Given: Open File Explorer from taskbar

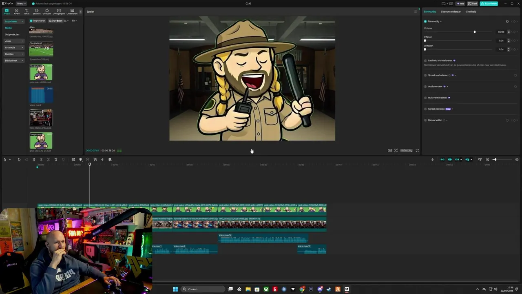Looking at the screenshot, I should [248, 289].
